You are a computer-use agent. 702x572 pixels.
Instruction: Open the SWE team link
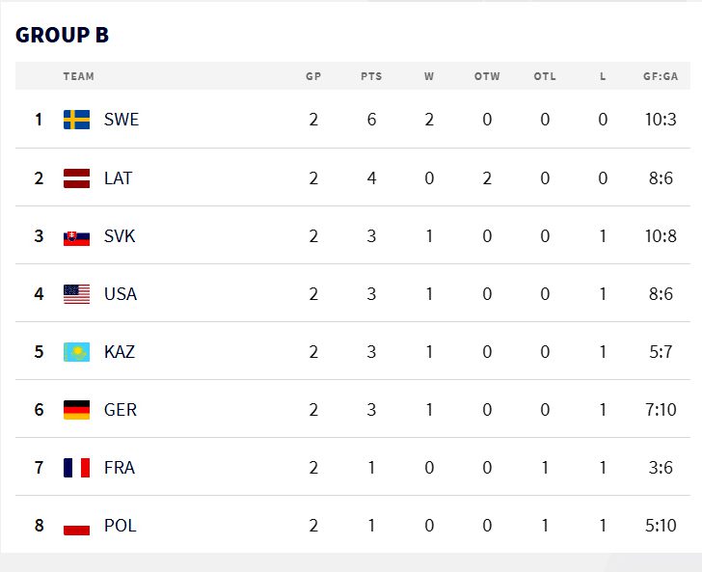pos(121,120)
